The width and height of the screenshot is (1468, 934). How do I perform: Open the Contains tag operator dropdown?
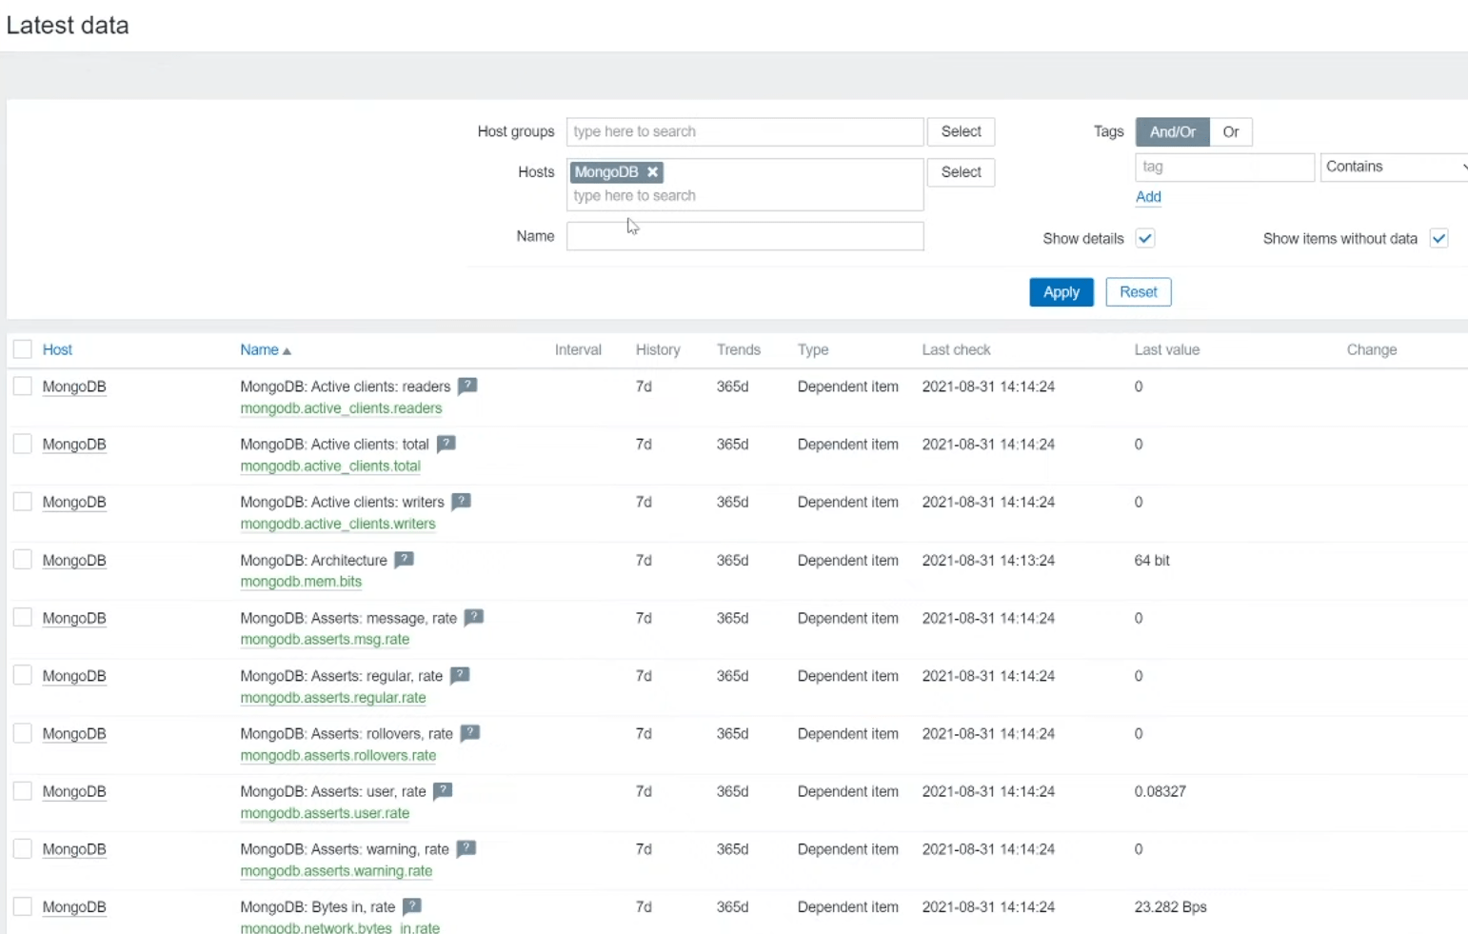coord(1395,167)
